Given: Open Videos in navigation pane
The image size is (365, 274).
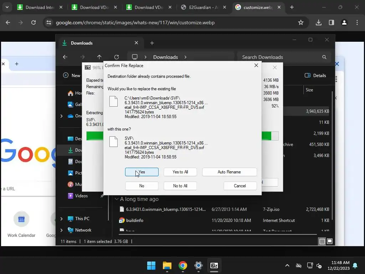Looking at the screenshot, I should [x=81, y=196].
